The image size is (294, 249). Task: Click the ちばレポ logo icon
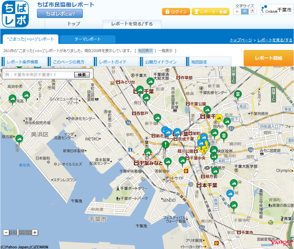[x=15, y=14]
